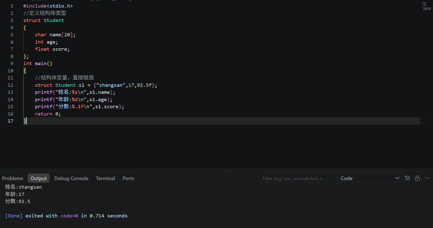433x228 pixels.
Task: Click 'return 0;' code line
Action: pyautogui.click(x=48, y=114)
